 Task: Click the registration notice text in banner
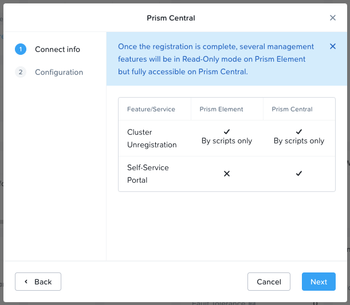216,59
